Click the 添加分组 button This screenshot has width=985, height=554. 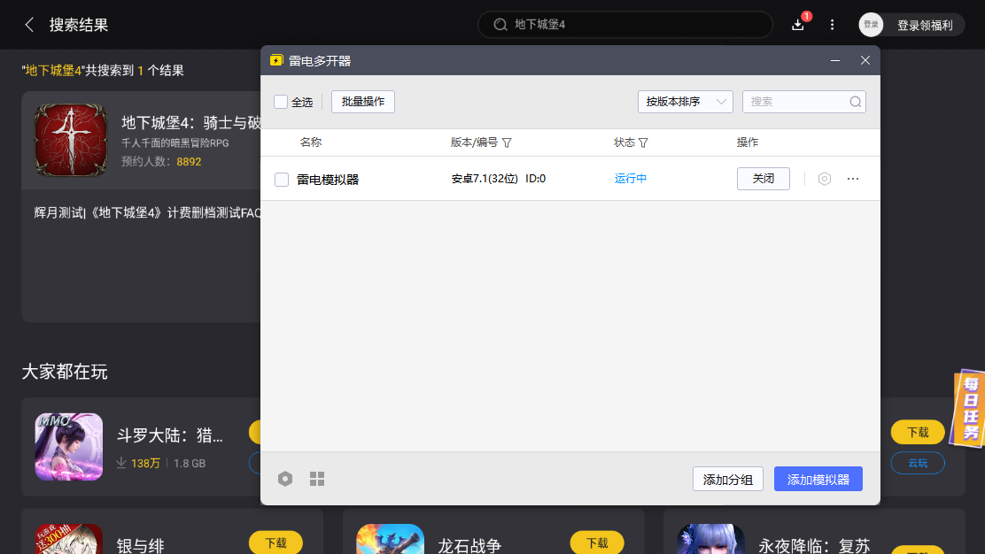pos(728,480)
